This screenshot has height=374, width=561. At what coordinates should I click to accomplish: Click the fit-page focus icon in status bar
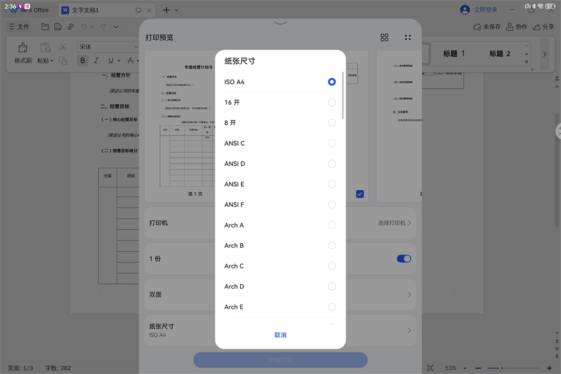[430, 368]
